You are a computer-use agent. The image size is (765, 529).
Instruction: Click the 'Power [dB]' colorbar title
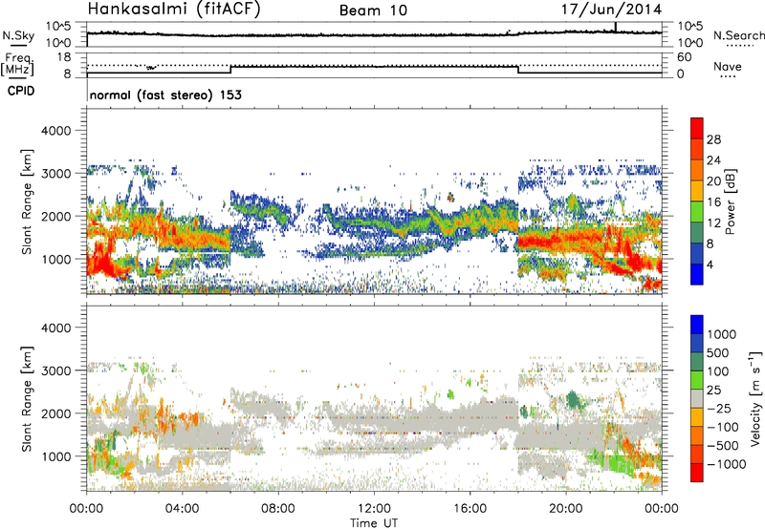[x=731, y=201]
